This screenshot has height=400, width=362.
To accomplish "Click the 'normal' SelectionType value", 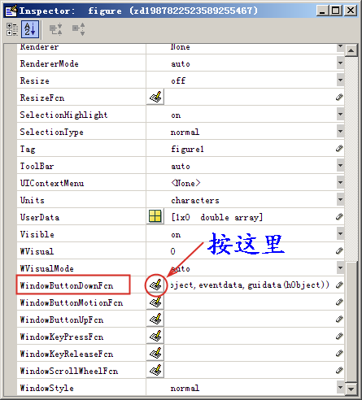I will pos(185,132).
